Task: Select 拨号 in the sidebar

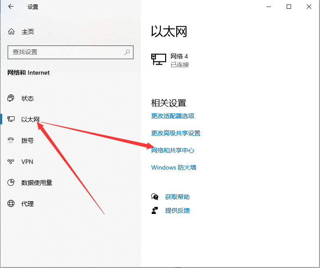Action: click(28, 141)
